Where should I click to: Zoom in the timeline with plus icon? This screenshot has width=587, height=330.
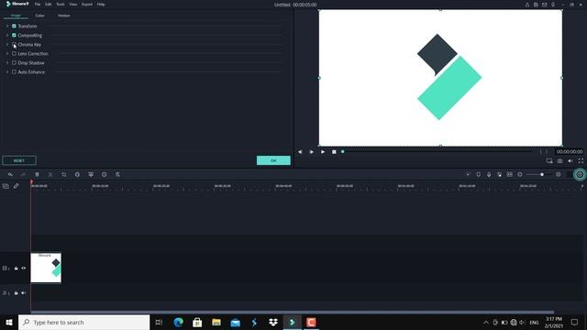[x=559, y=175]
